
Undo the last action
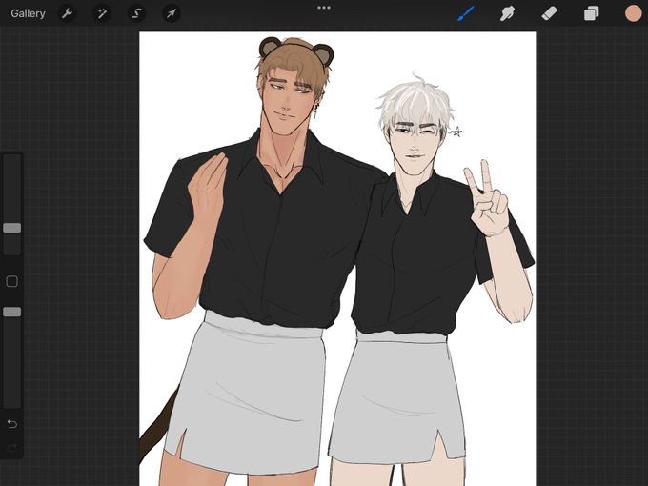[12, 424]
